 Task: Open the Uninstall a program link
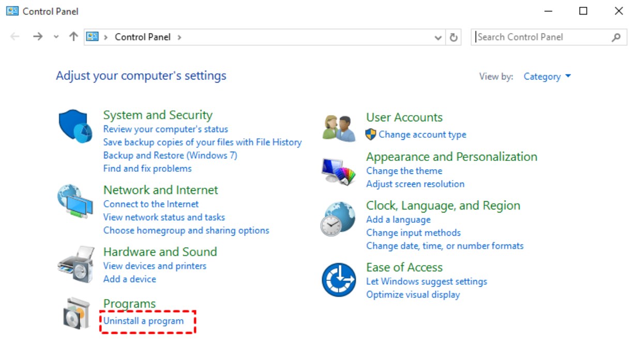point(143,321)
